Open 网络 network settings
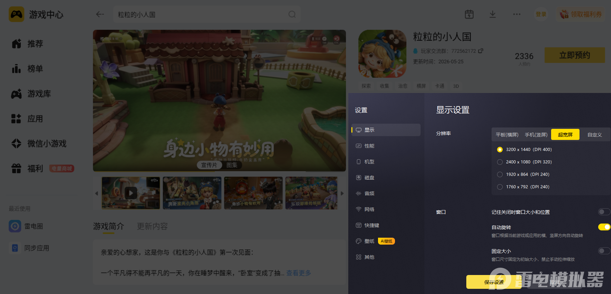Viewport: 611px width, 294px height. 386,209
